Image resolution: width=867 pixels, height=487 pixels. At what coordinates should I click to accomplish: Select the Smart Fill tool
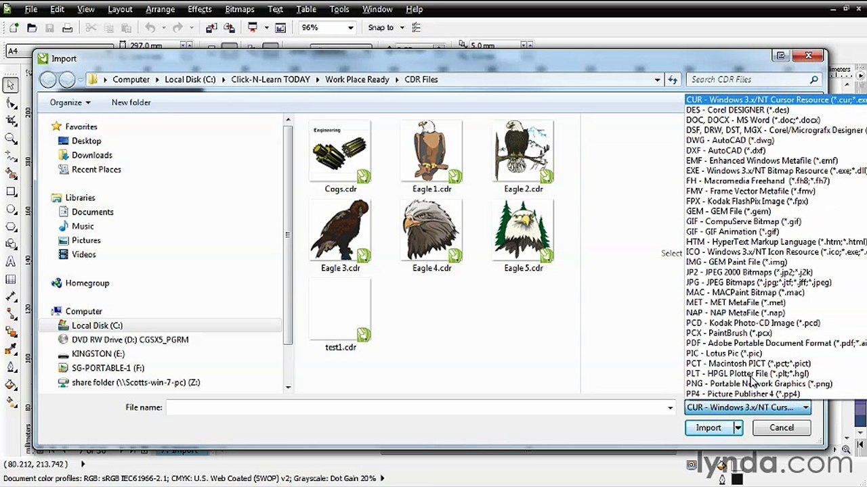(10, 173)
